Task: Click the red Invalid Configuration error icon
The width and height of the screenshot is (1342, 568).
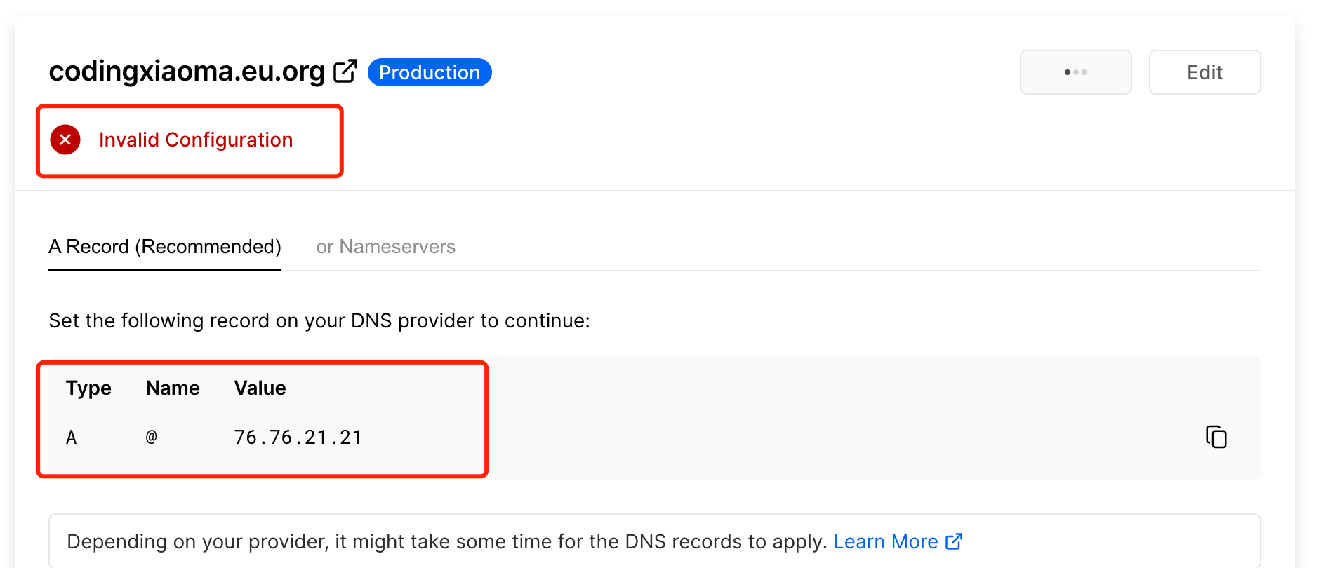Action: pos(65,140)
